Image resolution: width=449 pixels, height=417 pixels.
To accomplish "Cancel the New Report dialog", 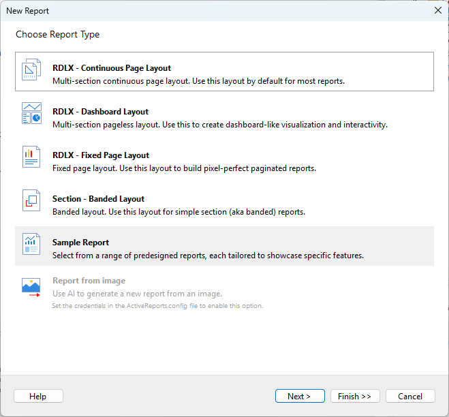I will 410,397.
